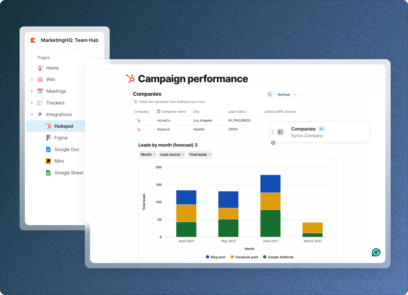Toggle the Blog post legend entry

215,257
